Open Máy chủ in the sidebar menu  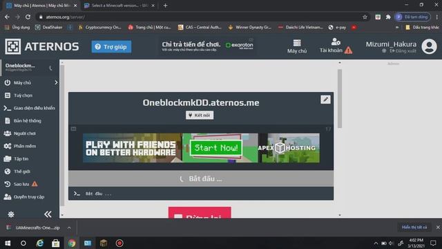(22, 83)
